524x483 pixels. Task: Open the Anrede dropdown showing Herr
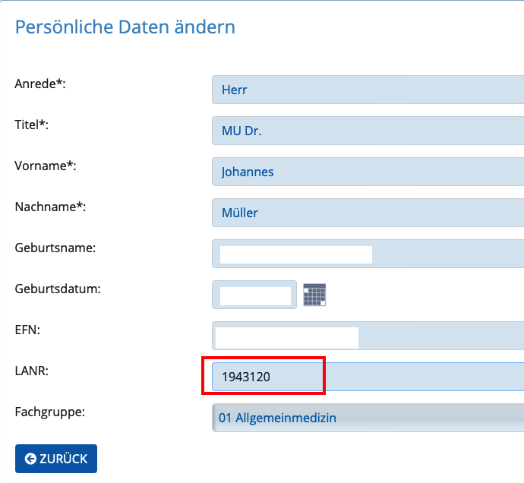(x=368, y=90)
